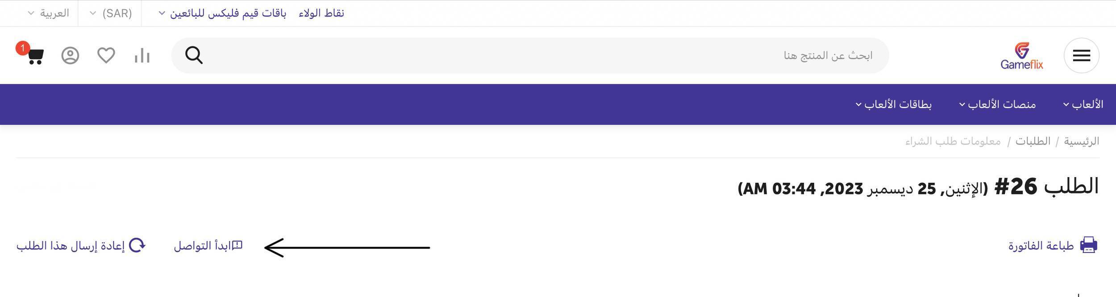Click the search magnifier icon

click(x=194, y=55)
